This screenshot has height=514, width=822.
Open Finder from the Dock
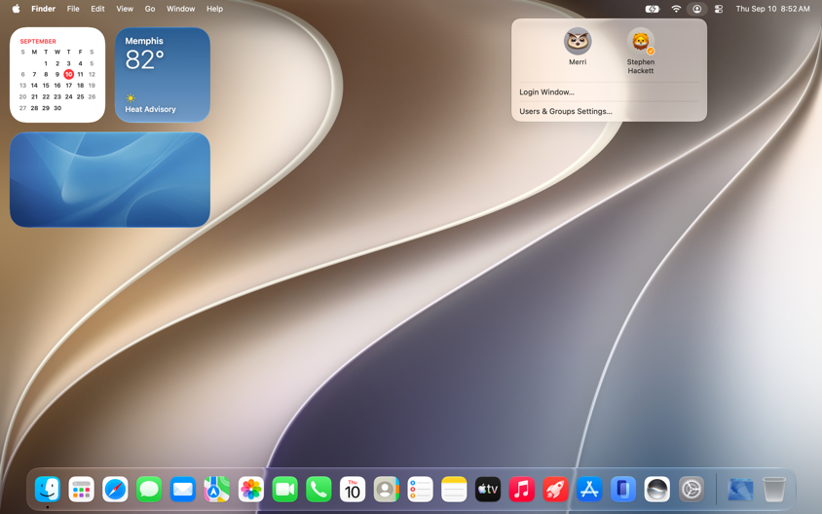point(48,489)
